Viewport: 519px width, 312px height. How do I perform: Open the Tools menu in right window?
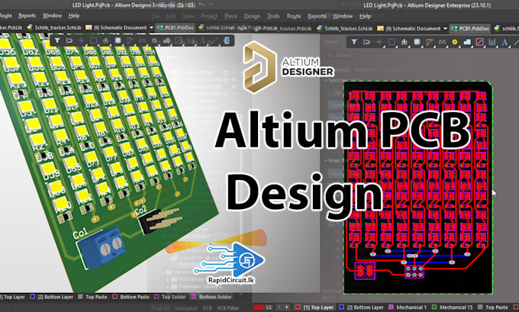click(x=273, y=16)
